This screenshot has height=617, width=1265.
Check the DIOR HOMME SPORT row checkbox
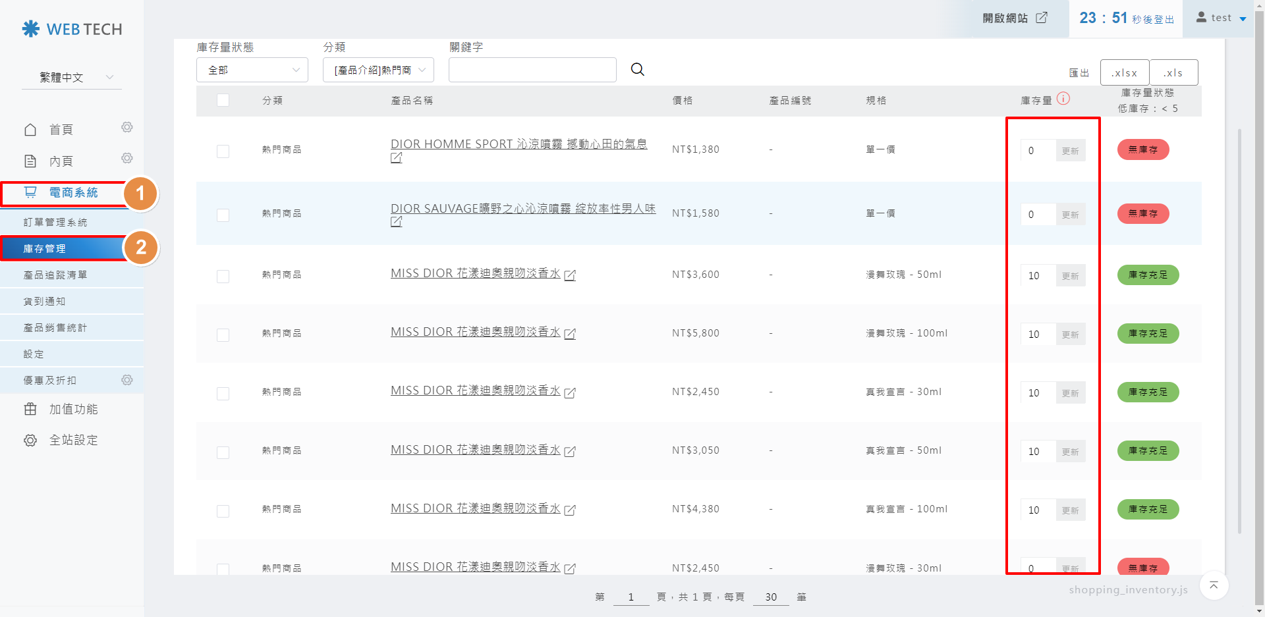223,151
